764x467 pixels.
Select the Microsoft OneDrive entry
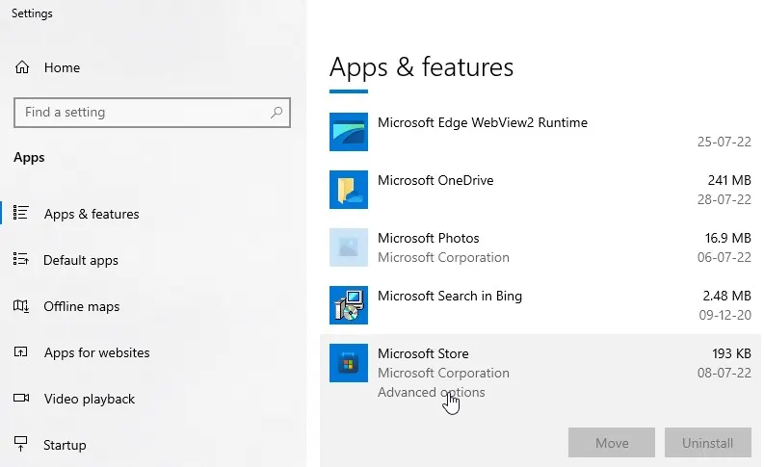coord(540,190)
